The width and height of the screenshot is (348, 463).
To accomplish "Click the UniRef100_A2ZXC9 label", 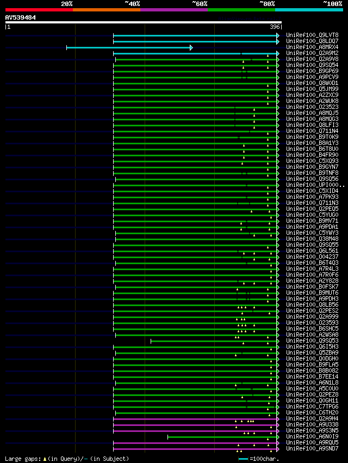I will coord(312,95).
